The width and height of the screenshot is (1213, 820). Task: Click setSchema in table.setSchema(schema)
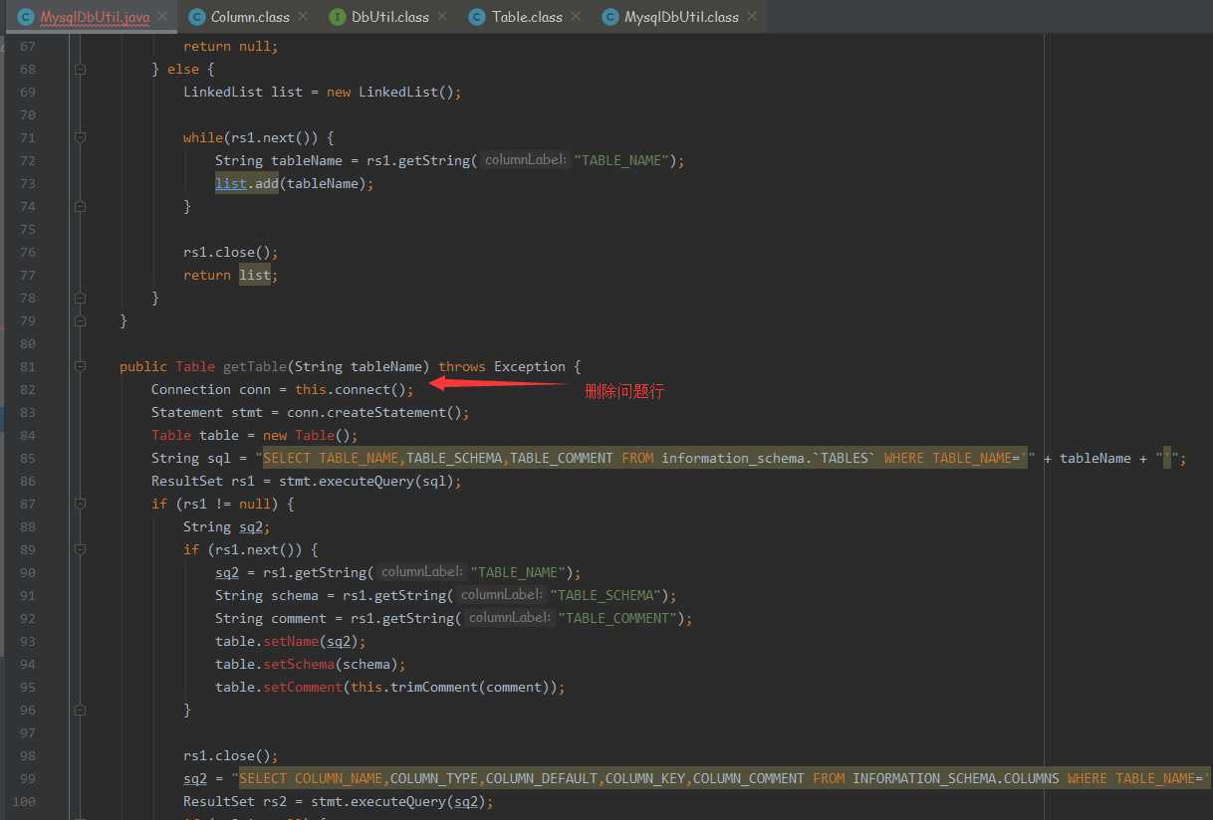[x=299, y=664]
